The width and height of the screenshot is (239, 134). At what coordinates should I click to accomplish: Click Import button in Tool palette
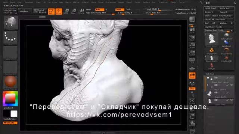(211, 12)
